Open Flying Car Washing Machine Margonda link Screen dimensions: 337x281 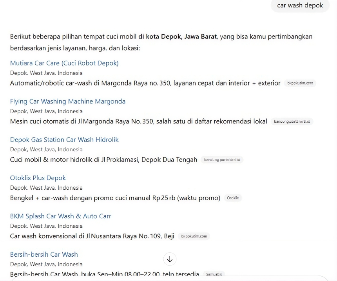[x=68, y=102]
